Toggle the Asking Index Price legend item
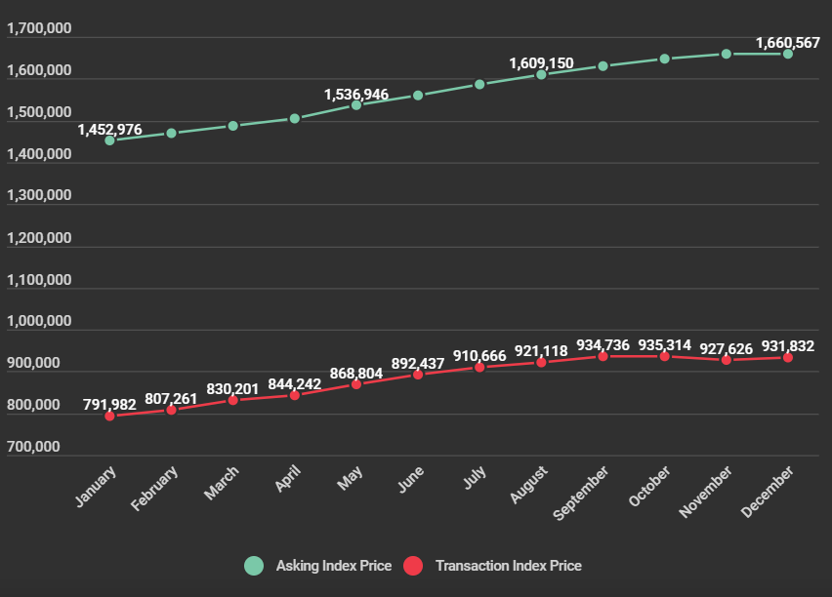The image size is (832, 597). 333,566
